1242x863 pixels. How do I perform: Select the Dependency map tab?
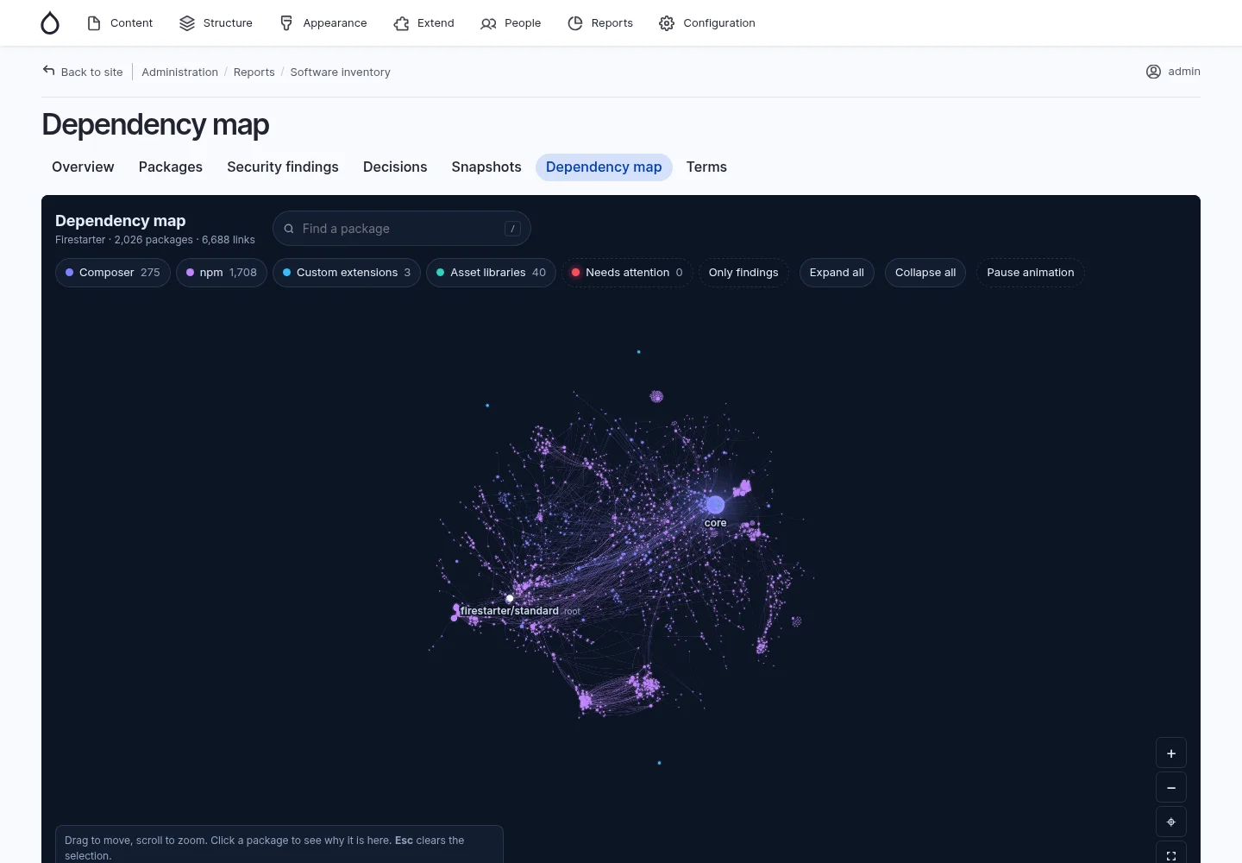(x=604, y=167)
